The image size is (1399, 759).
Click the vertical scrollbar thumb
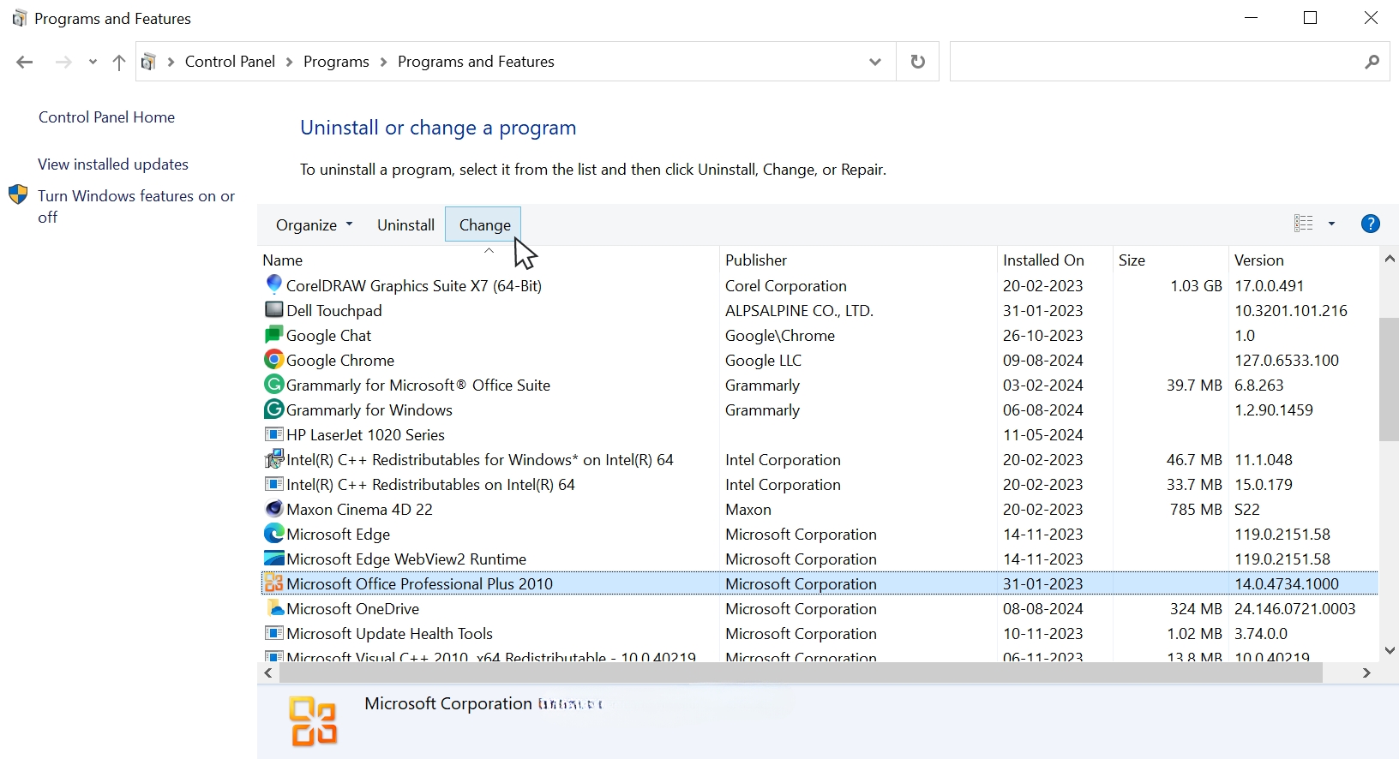click(1389, 379)
